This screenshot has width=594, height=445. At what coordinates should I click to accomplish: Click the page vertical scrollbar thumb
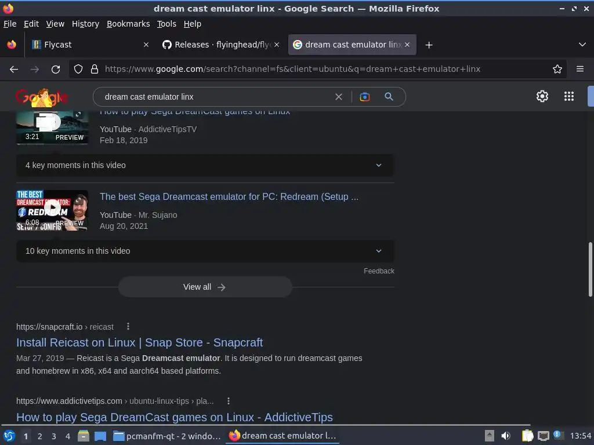[x=590, y=269]
